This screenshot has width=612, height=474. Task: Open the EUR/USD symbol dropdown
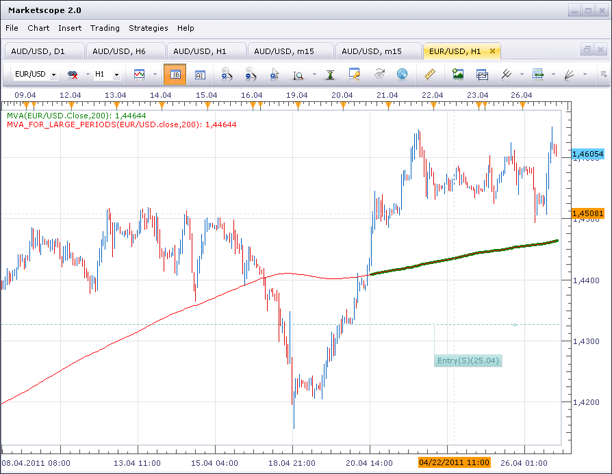pos(36,74)
